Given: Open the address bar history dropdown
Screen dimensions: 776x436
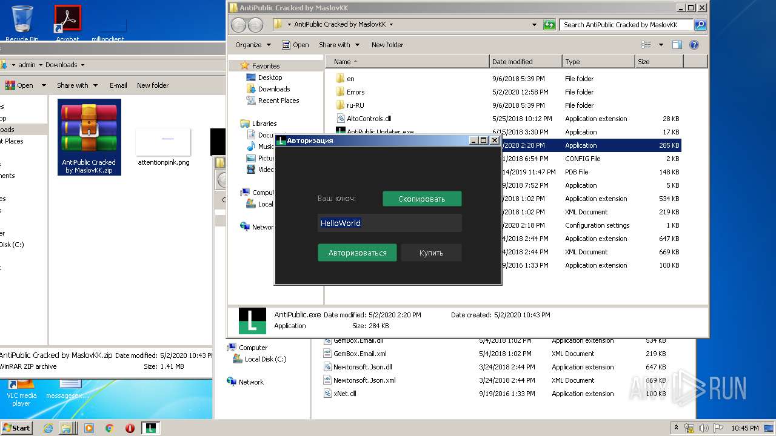Looking at the screenshot, I should pyautogui.click(x=534, y=25).
